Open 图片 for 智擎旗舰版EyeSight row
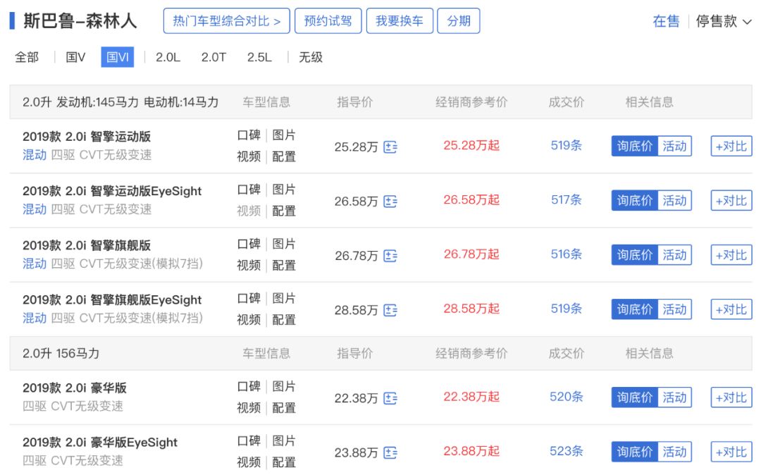The width and height of the screenshot is (761, 475). pyautogui.click(x=284, y=298)
